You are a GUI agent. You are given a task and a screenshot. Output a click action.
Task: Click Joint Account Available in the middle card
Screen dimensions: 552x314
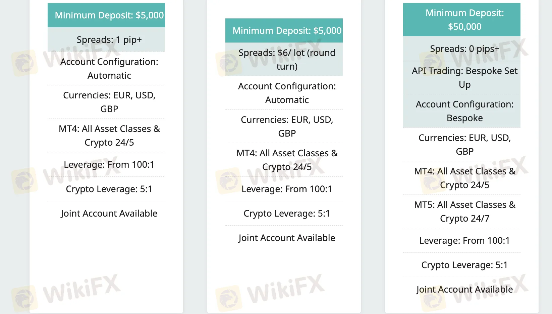click(x=287, y=238)
